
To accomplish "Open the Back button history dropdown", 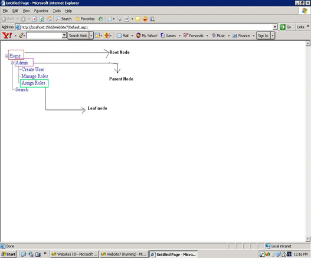I will point(18,19).
